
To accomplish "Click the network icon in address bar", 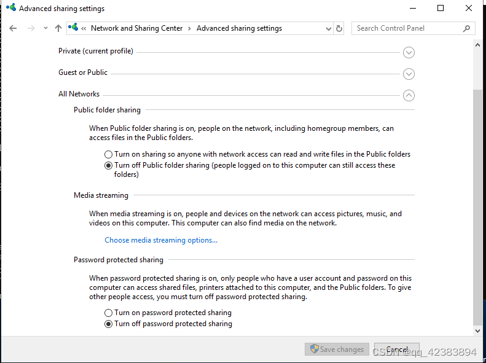I will point(73,28).
